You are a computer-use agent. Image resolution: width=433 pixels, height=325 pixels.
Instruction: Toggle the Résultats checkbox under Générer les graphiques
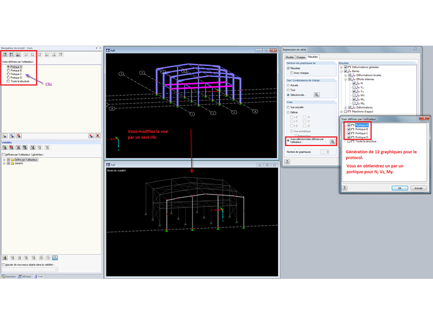coord(288,68)
